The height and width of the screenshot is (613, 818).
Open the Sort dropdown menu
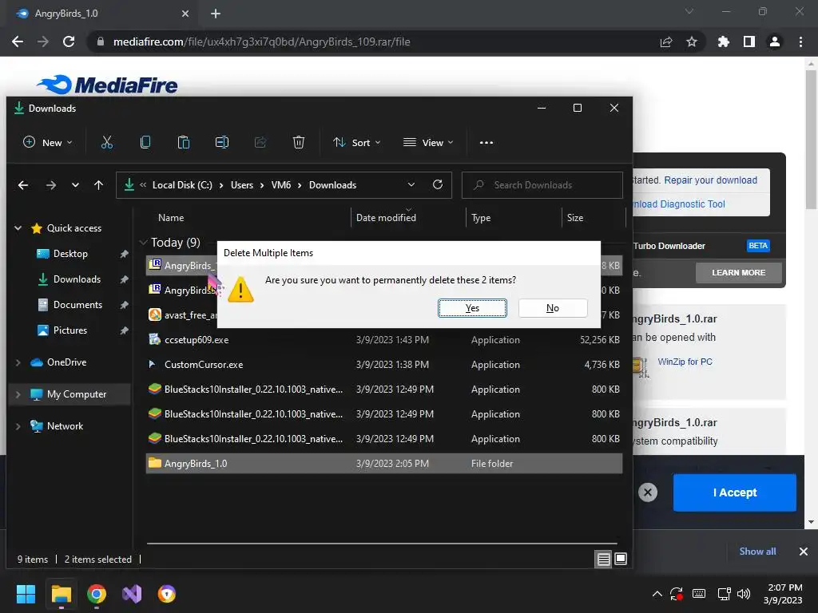(357, 142)
